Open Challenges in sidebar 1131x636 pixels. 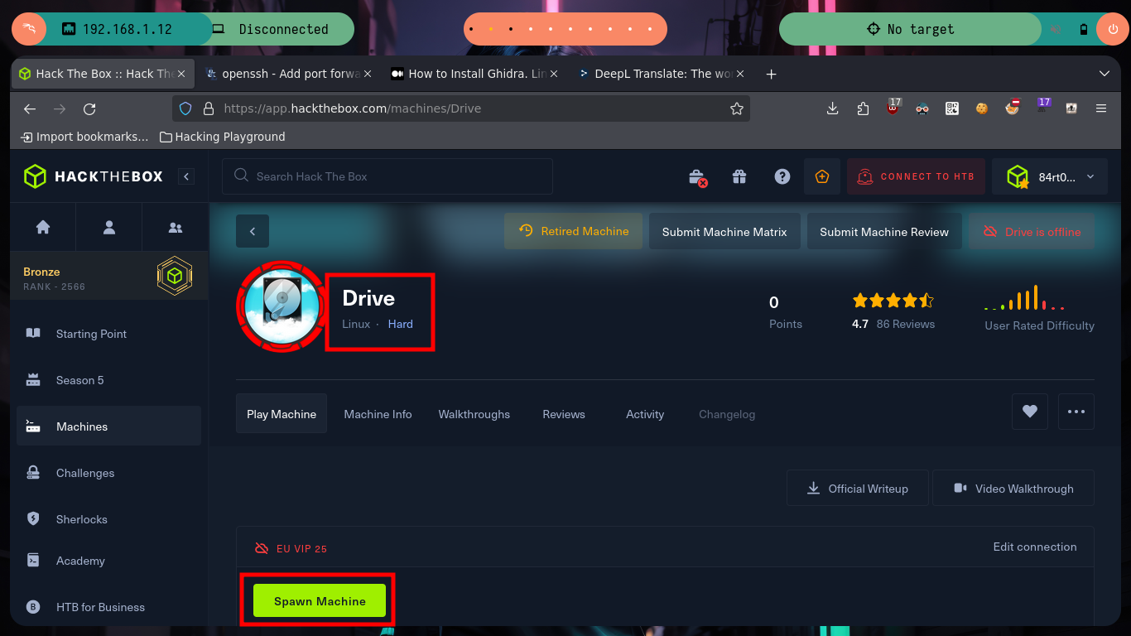pyautogui.click(x=108, y=473)
